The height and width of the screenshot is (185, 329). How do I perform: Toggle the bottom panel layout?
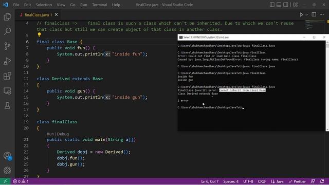[x=279, y=5]
